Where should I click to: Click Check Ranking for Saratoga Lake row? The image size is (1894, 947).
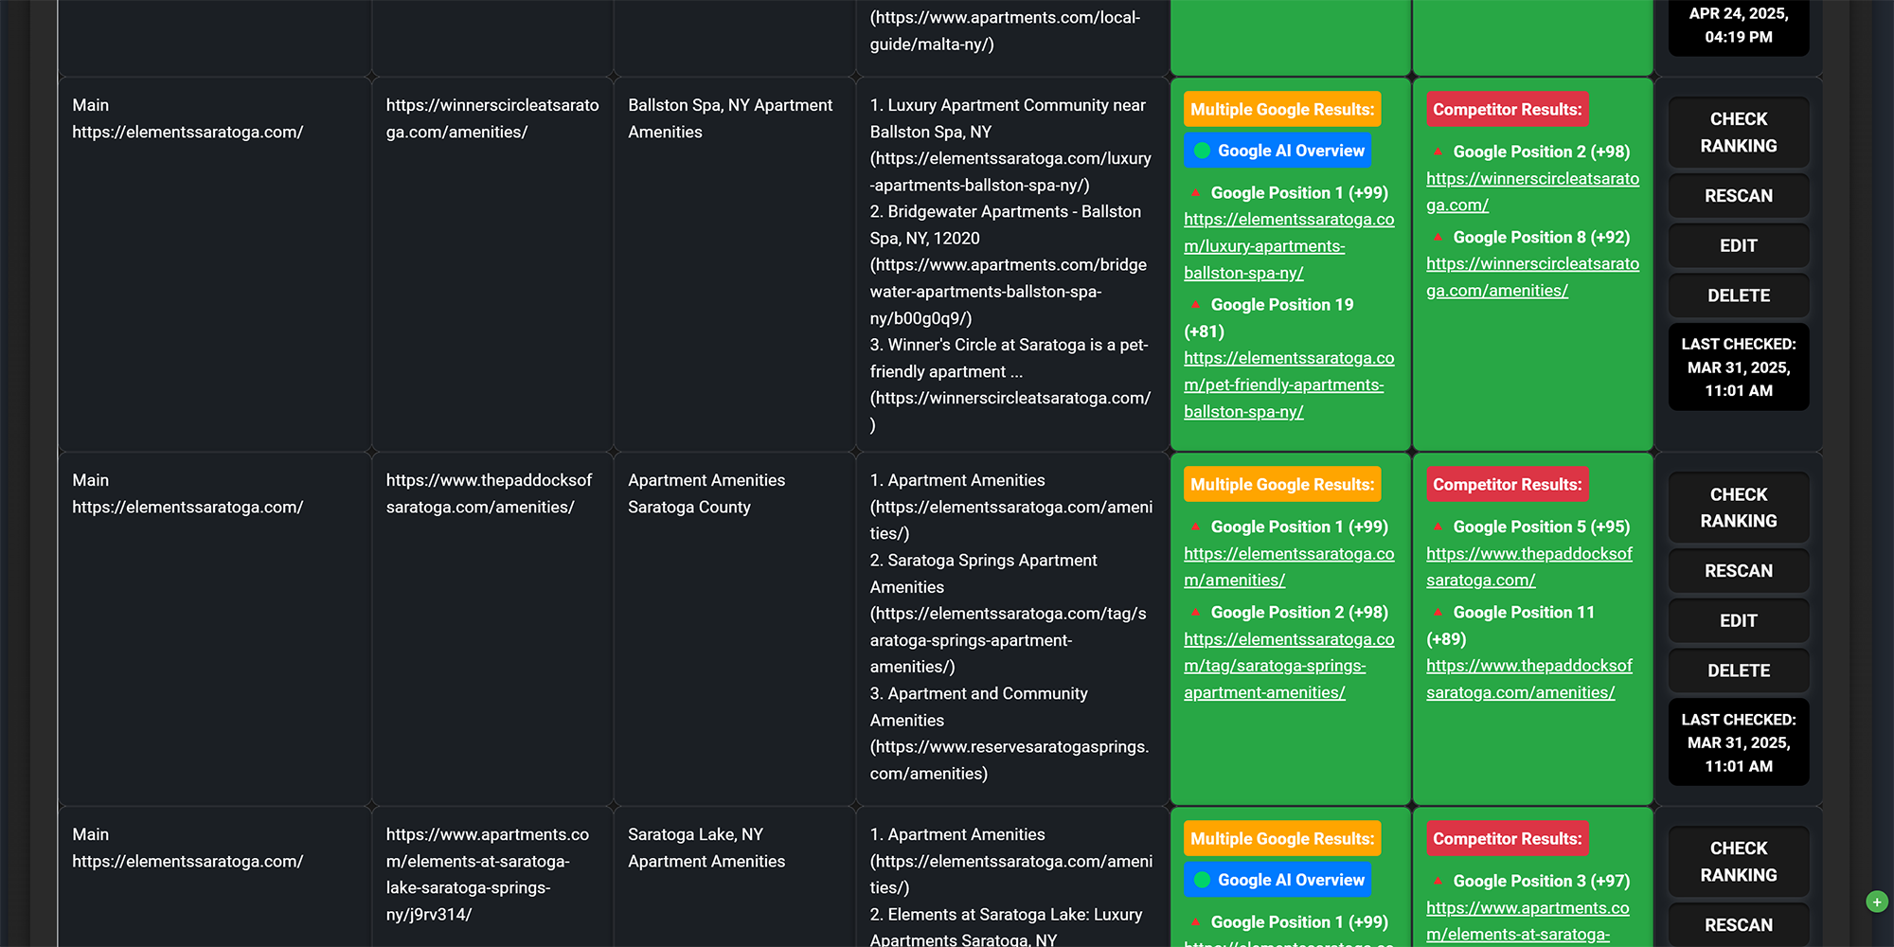1738,862
